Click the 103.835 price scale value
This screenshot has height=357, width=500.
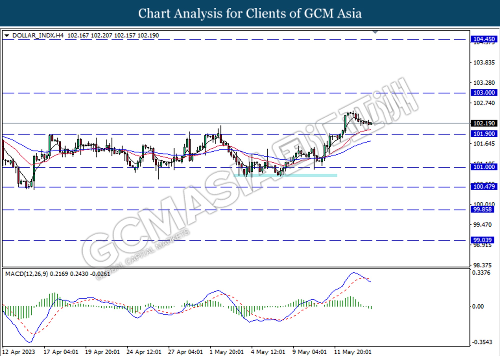[484, 62]
